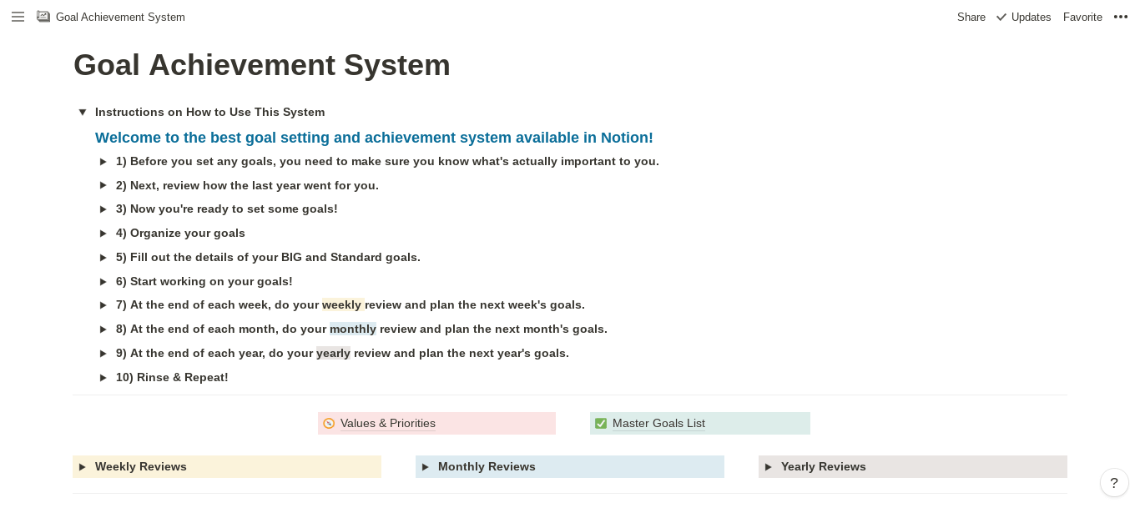Collapse the Instructions on How to Use toggle

point(83,112)
